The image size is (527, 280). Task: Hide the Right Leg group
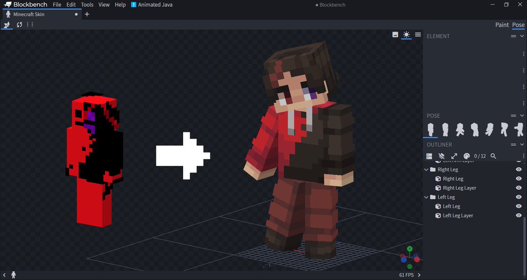pyautogui.click(x=519, y=170)
